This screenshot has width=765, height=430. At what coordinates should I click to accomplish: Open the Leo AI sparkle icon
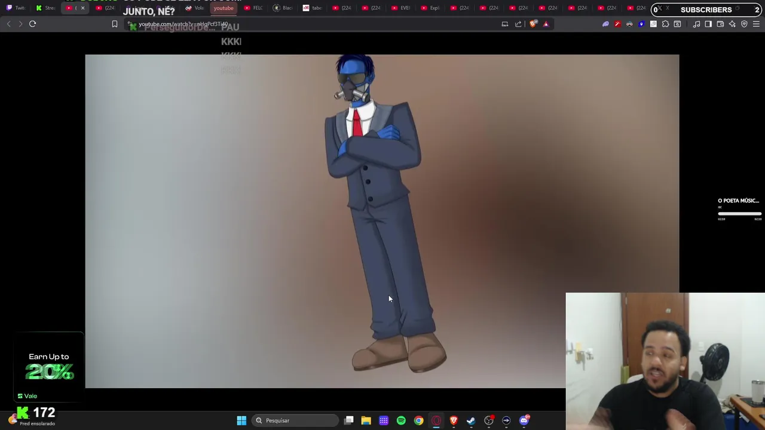pos(732,24)
